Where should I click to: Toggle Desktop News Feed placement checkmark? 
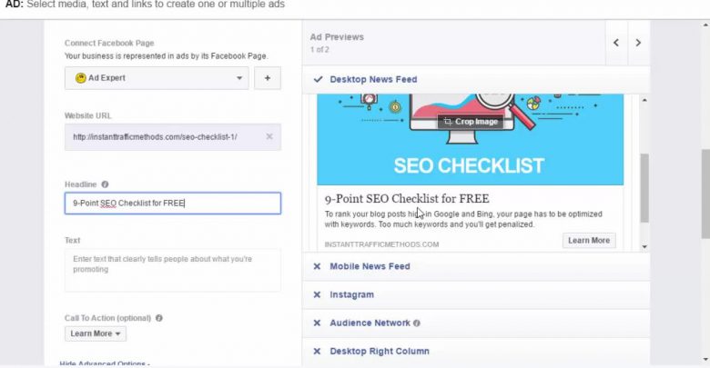(318, 79)
